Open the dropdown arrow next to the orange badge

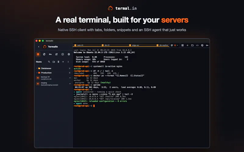click(x=178, y=45)
